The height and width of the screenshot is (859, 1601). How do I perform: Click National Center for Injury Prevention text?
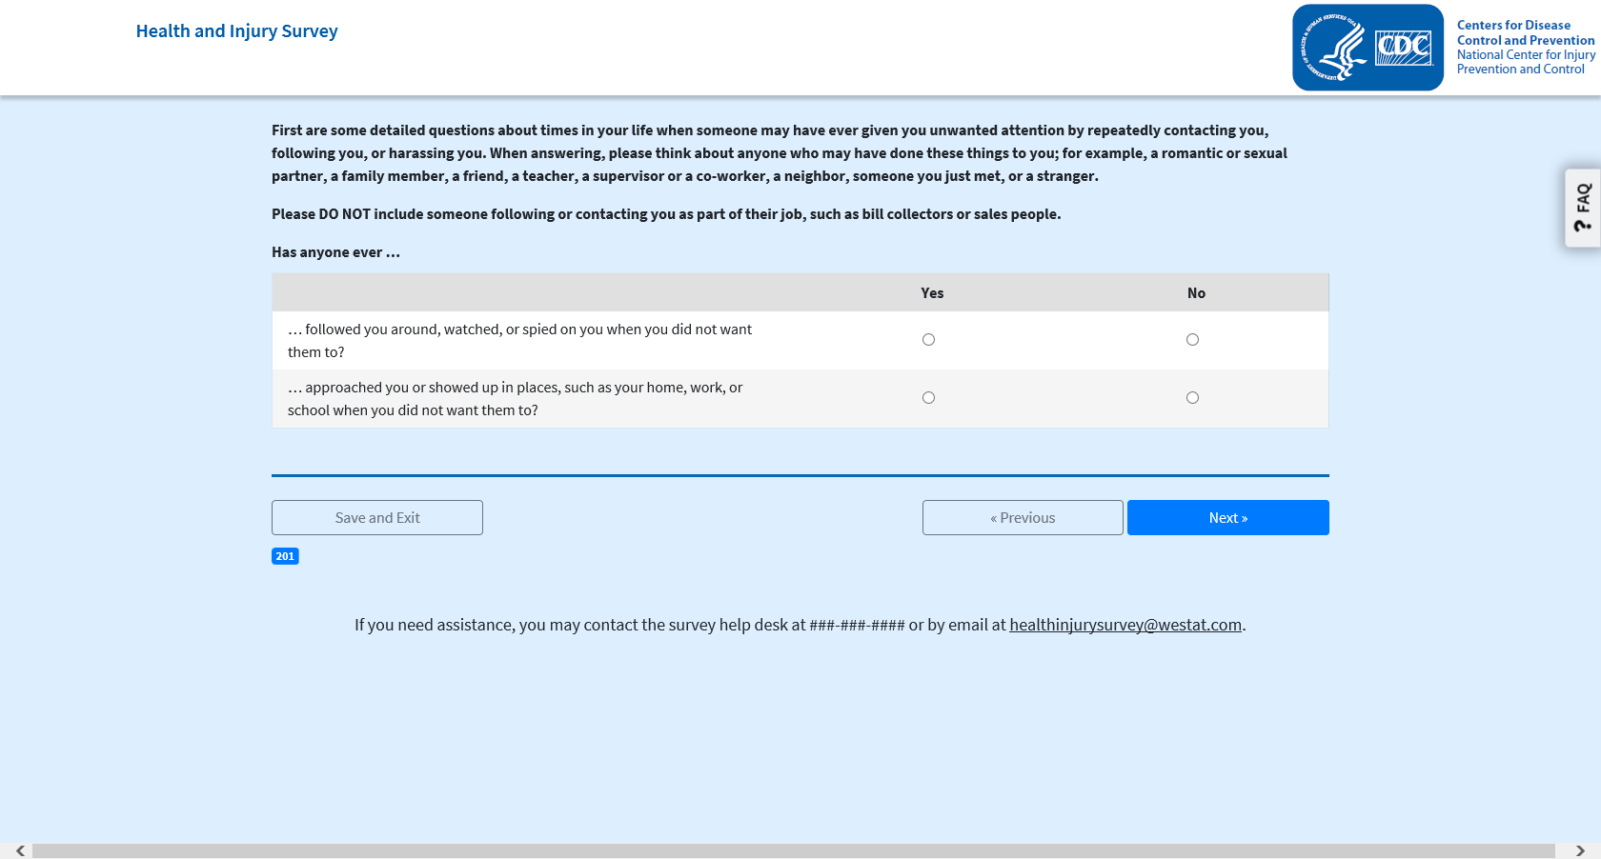pos(1525,62)
